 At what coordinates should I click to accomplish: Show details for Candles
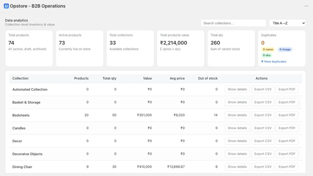tap(237, 128)
